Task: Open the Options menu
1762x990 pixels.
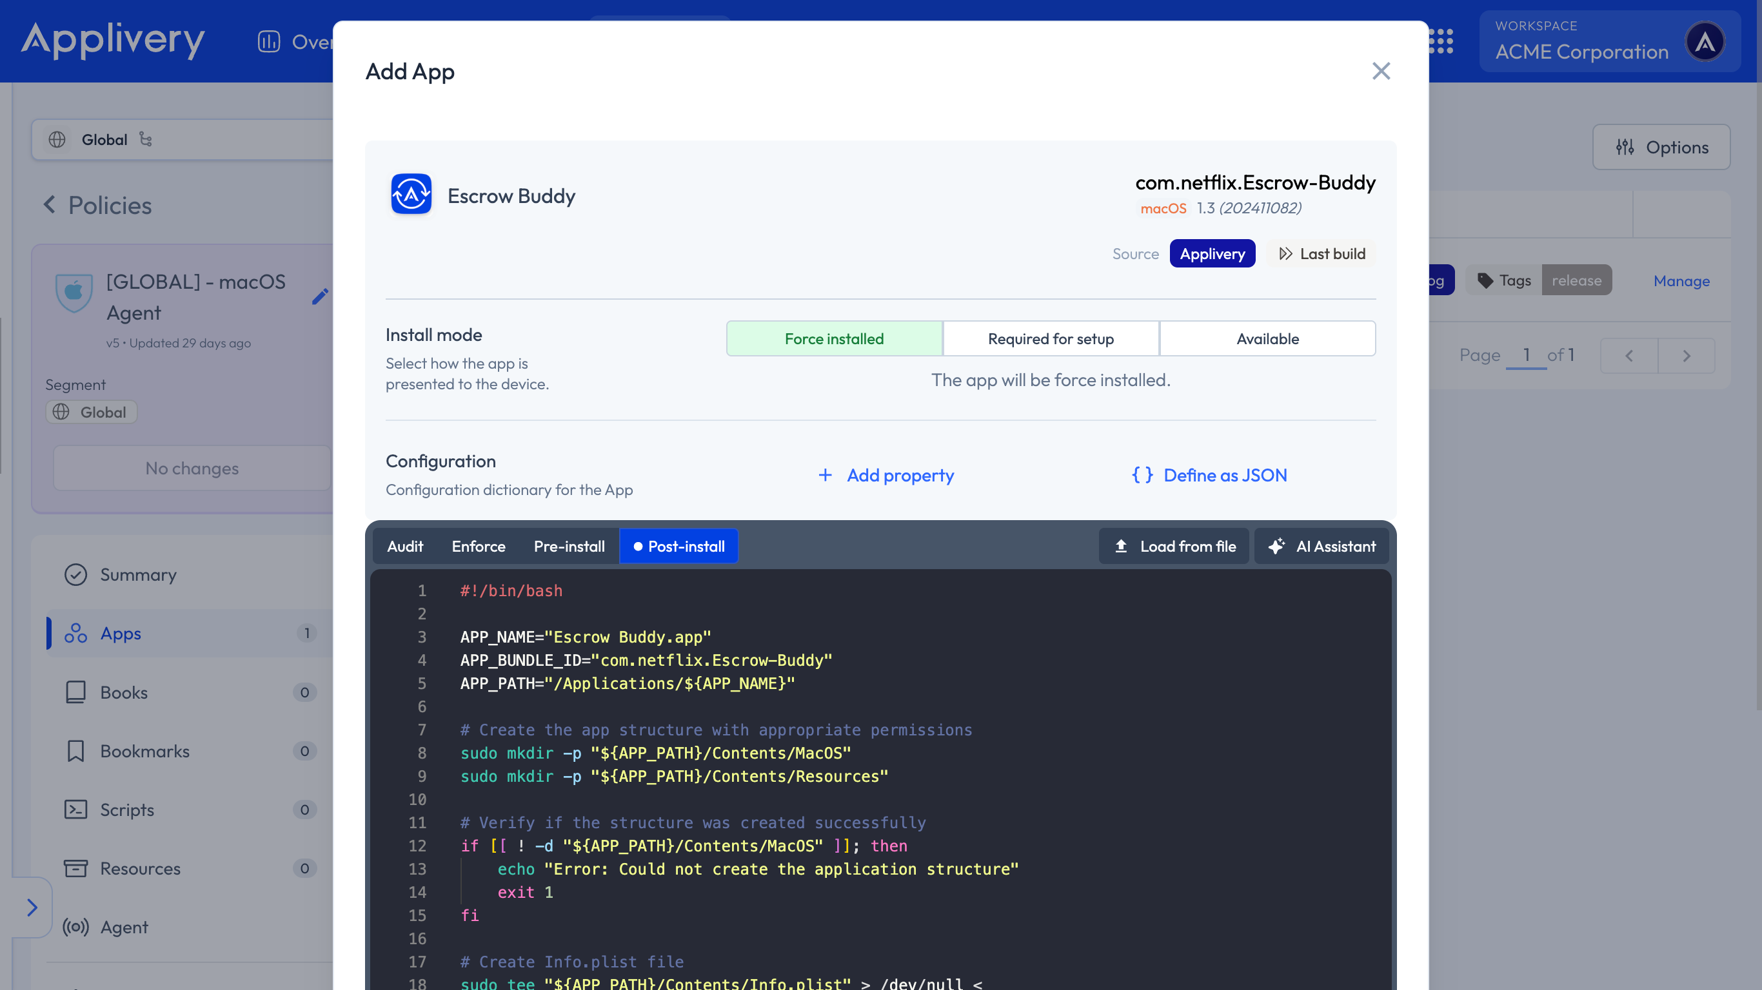Action: click(1661, 147)
